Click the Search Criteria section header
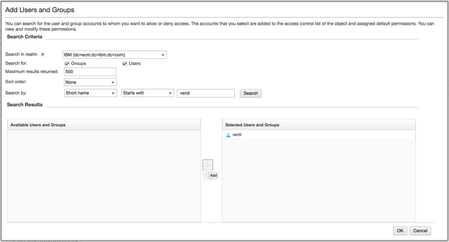The image size is (449, 242). (x=24, y=37)
